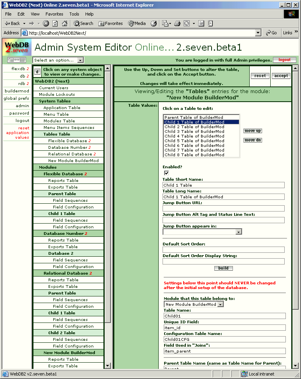Open the module dropdown showing New Module BuilderMod
This screenshot has width=301, height=379.
(194, 304)
